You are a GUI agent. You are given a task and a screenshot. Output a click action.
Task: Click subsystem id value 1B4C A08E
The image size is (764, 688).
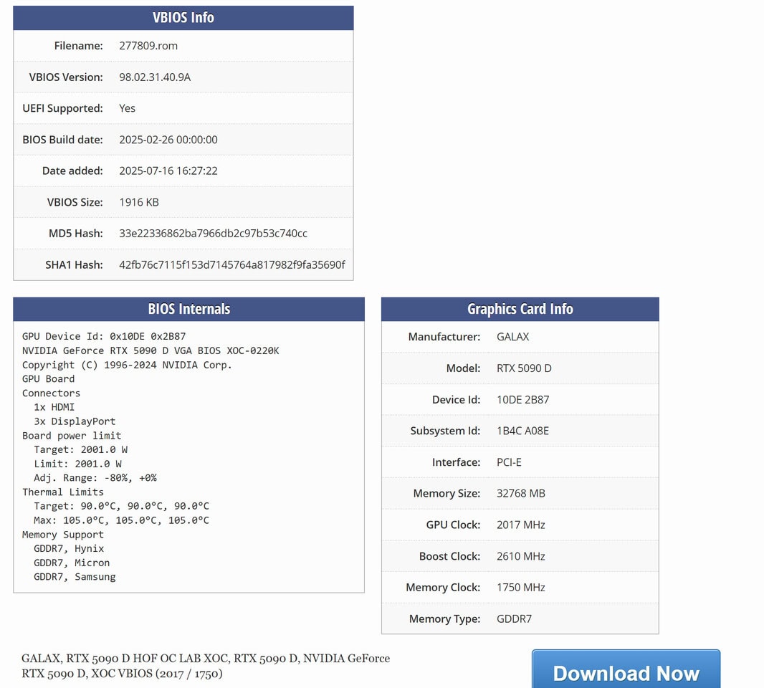point(522,431)
